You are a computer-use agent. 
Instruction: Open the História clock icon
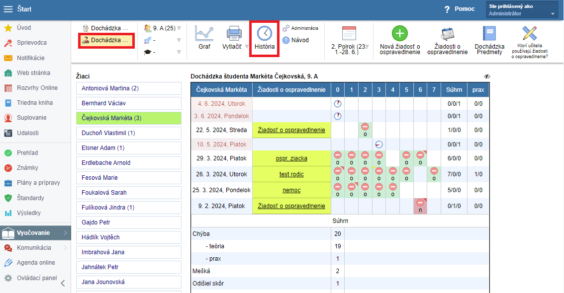(x=265, y=33)
